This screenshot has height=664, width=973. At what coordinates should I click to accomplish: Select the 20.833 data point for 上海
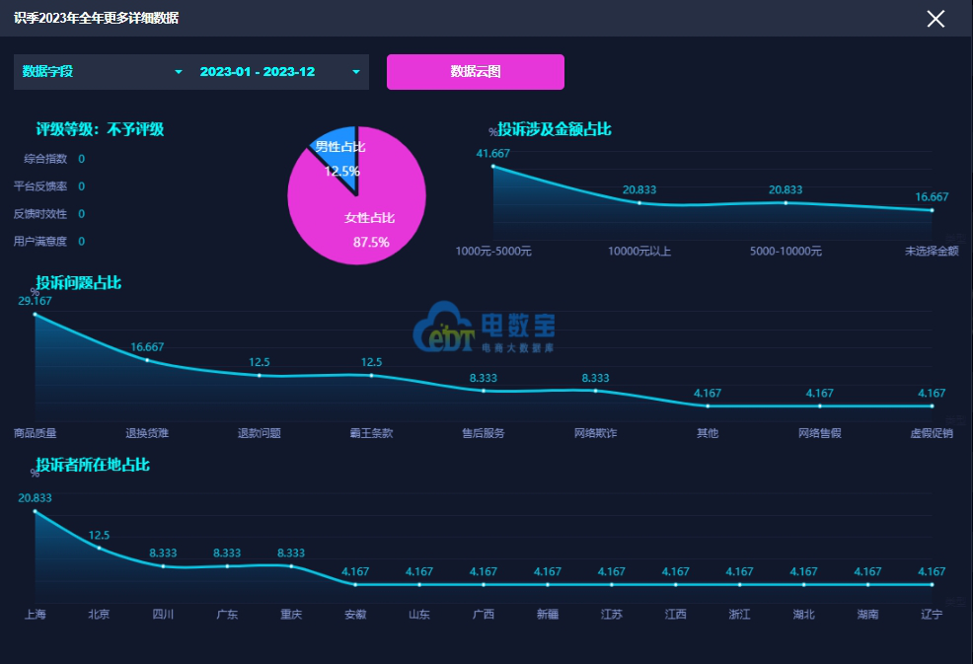(36, 511)
